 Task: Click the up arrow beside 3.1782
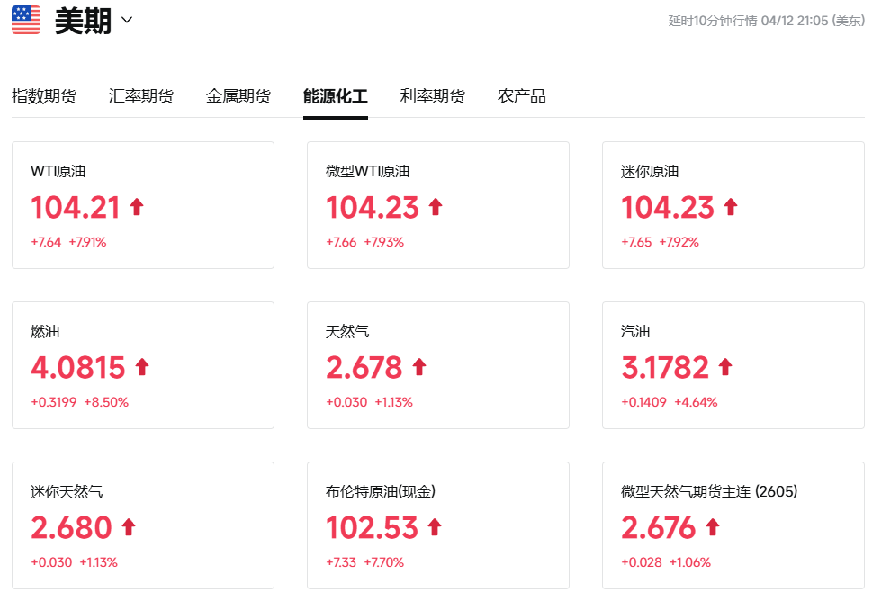(725, 367)
